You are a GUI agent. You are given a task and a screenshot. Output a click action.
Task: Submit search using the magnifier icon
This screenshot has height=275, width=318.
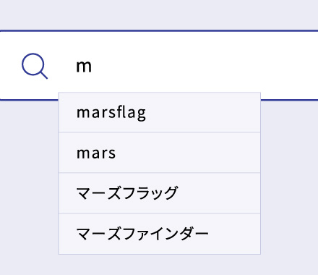pyautogui.click(x=35, y=66)
